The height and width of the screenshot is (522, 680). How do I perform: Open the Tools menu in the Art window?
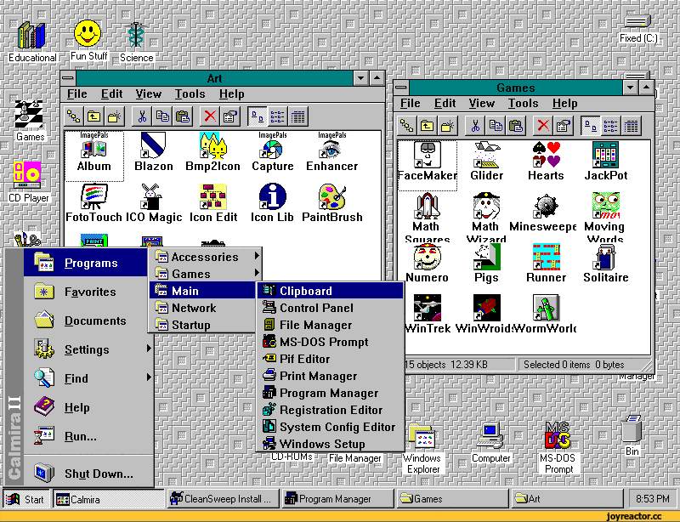click(190, 94)
